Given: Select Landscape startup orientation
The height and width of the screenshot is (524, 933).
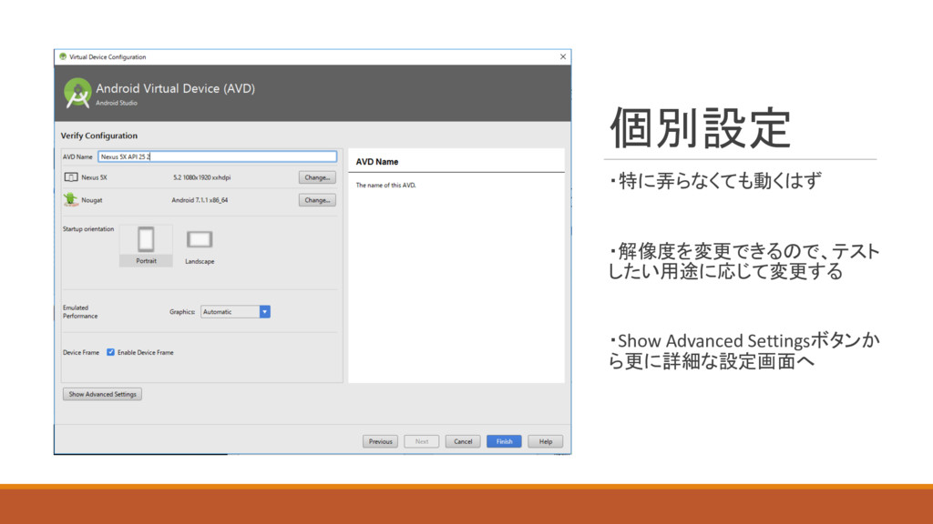Looking at the screenshot, I should (x=200, y=246).
